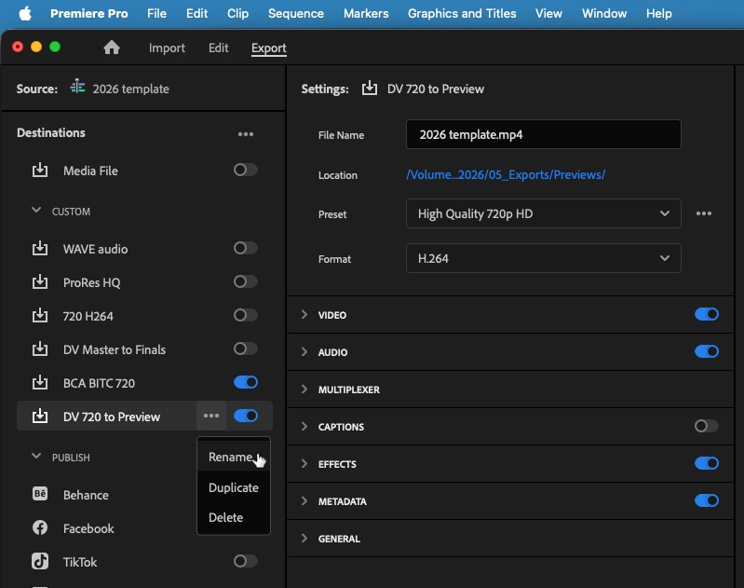Open the File menu
This screenshot has height=588, width=744.
156,13
